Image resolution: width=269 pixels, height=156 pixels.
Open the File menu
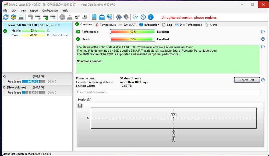(x=5, y=11)
